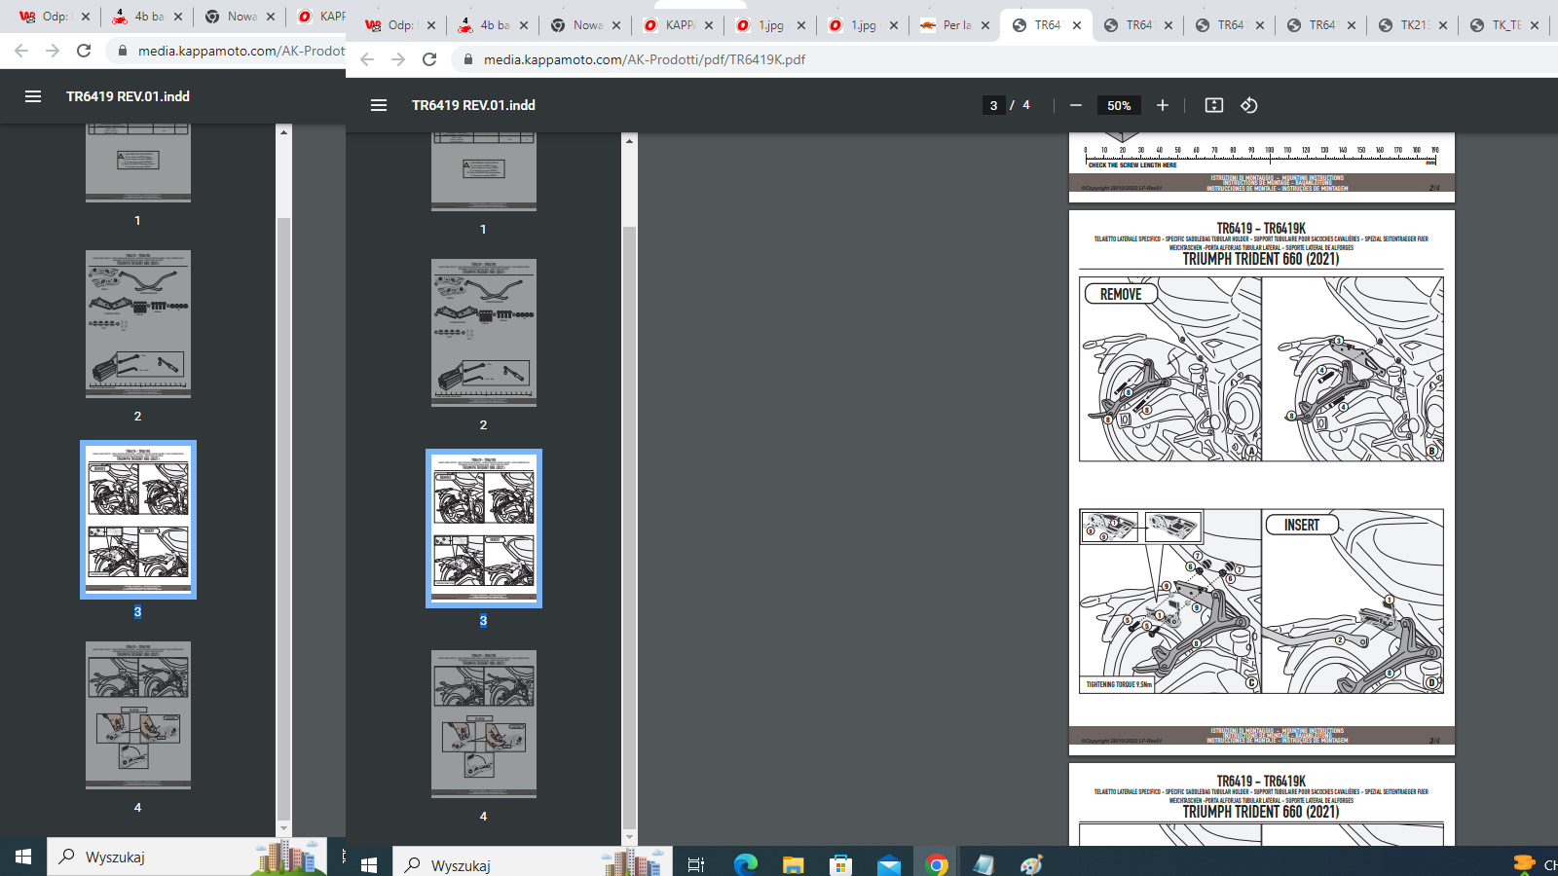
Task: Close the TK_TE tab
Action: point(1535,25)
